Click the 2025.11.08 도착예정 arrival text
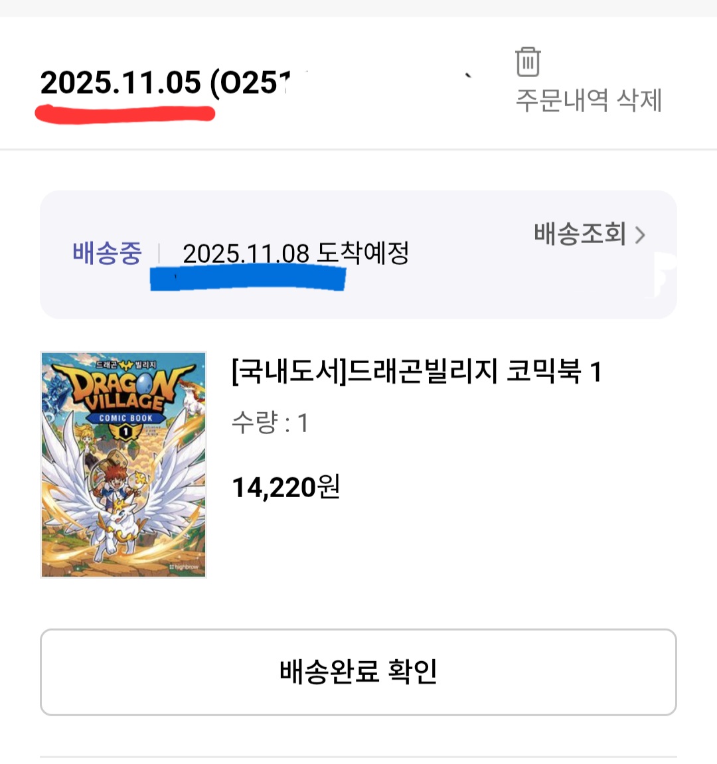The width and height of the screenshot is (717, 764). pos(295,252)
